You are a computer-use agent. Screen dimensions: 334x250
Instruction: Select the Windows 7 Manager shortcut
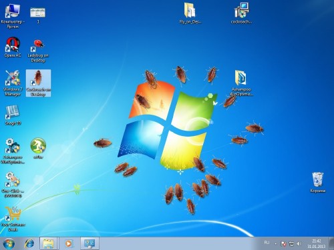click(13, 83)
